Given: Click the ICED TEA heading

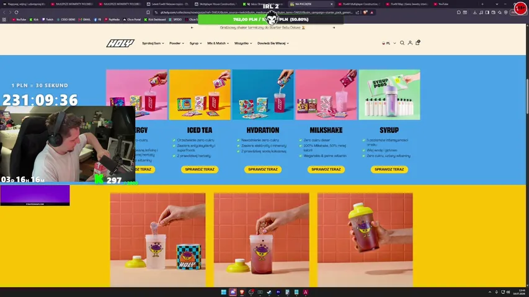Looking at the screenshot, I should (x=200, y=130).
